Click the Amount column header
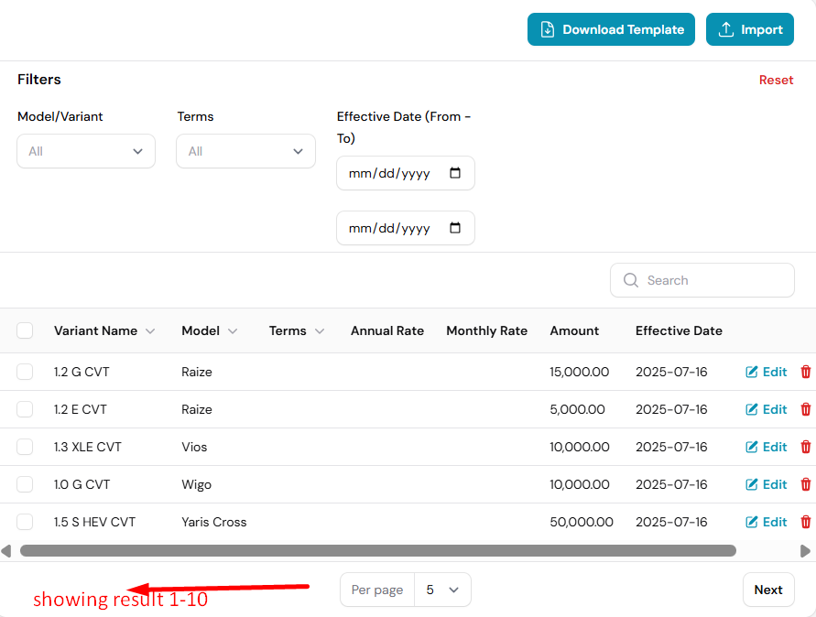 [x=574, y=330]
